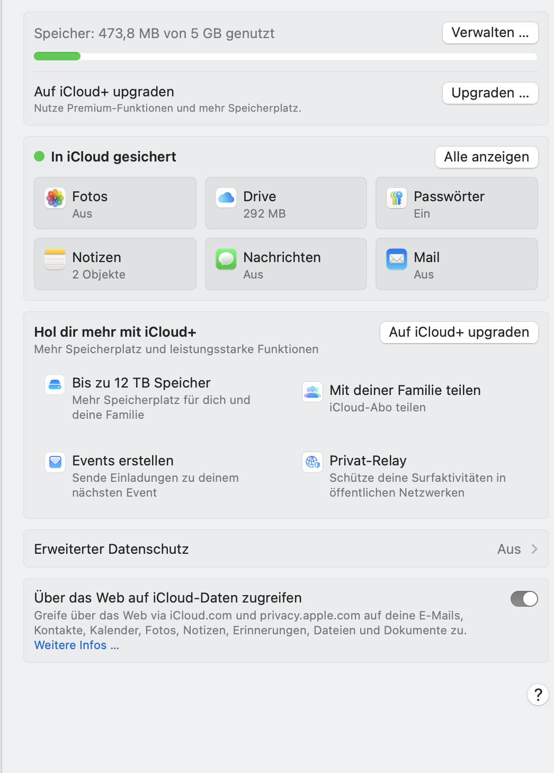Expand Erweiterter Datenschutz settings chevron
The width and height of the screenshot is (554, 773).
534,549
